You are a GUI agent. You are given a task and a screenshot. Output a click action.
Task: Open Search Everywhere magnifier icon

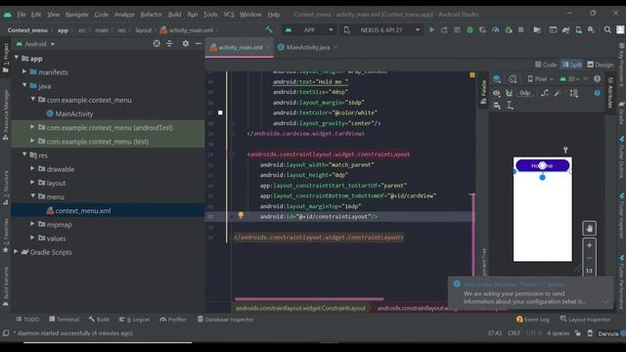(607, 30)
